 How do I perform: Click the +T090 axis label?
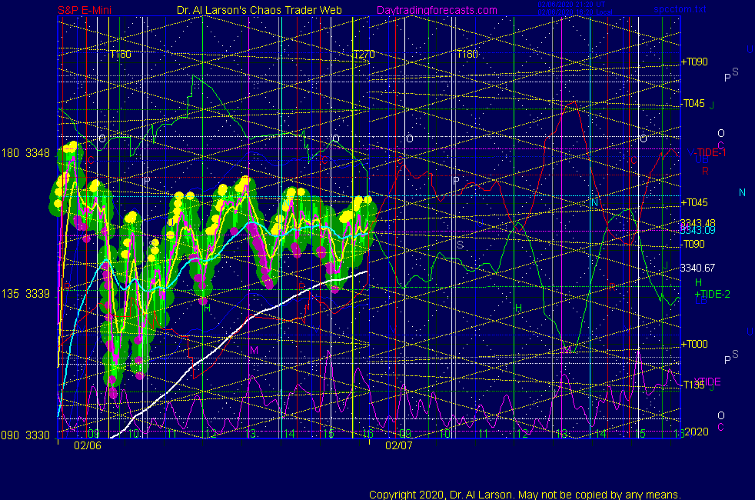(x=694, y=62)
